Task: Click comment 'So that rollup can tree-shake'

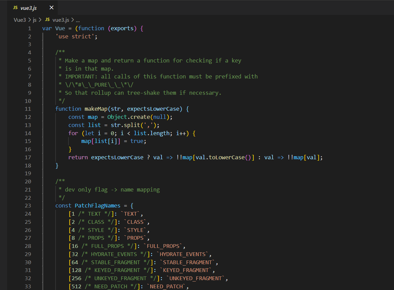Action: pyautogui.click(x=143, y=93)
